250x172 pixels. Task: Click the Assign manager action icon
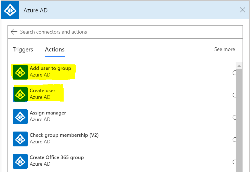[x=20, y=117]
